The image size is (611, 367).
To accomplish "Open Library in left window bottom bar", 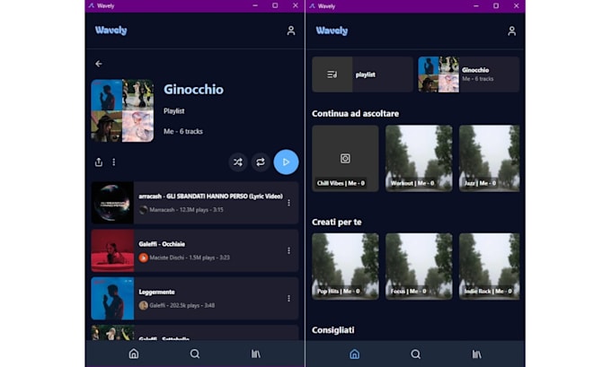I will 255,354.
